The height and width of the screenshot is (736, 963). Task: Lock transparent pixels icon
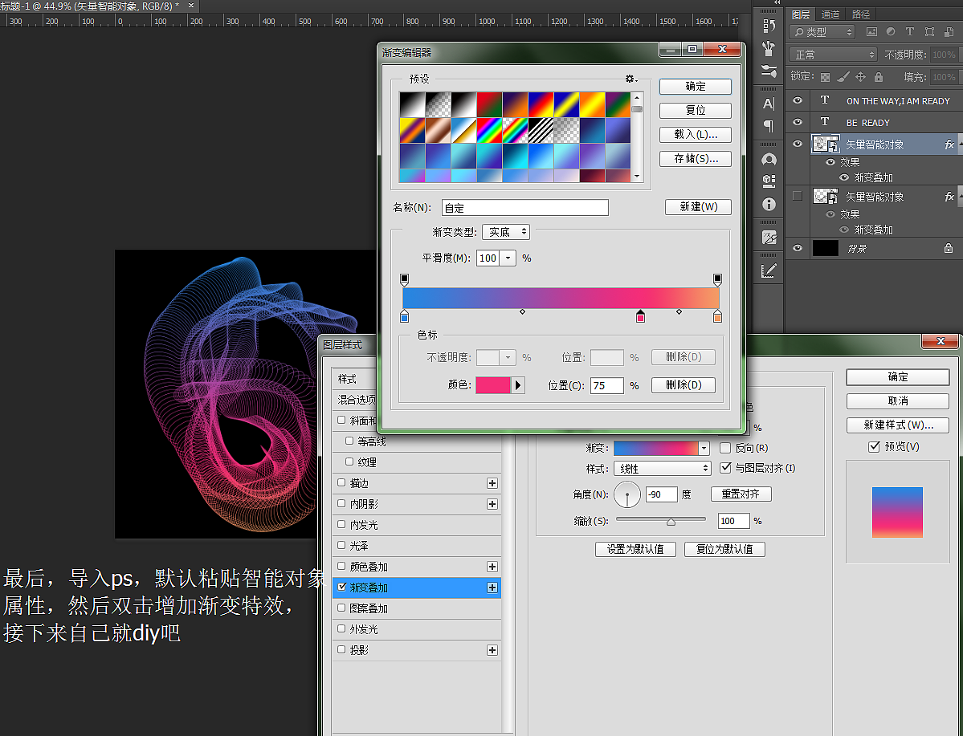826,77
